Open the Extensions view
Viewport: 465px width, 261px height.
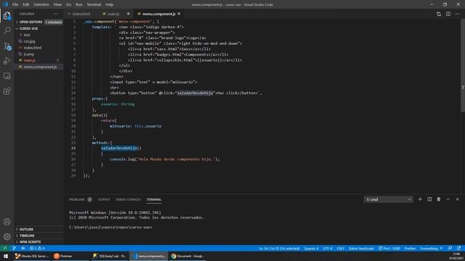7,91
